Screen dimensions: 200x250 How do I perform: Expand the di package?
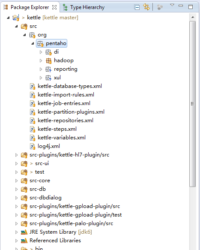click(41, 52)
